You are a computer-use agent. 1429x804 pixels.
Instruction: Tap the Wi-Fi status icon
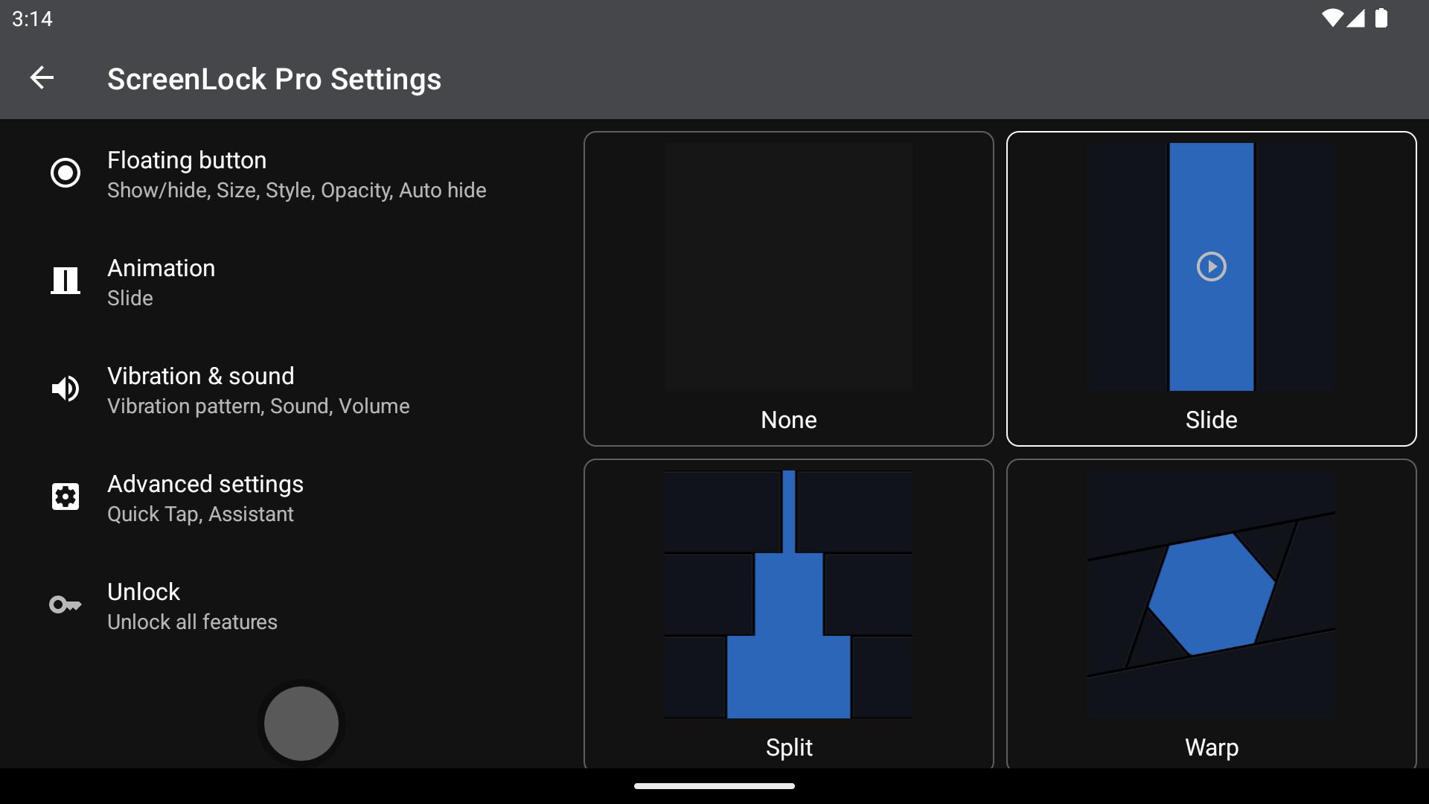(1332, 18)
